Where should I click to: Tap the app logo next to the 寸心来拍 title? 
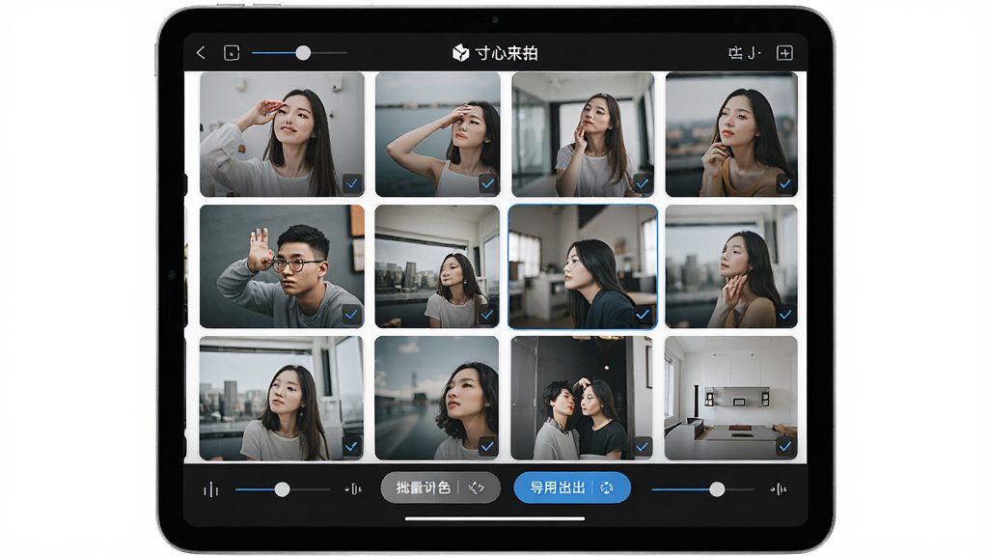click(460, 53)
